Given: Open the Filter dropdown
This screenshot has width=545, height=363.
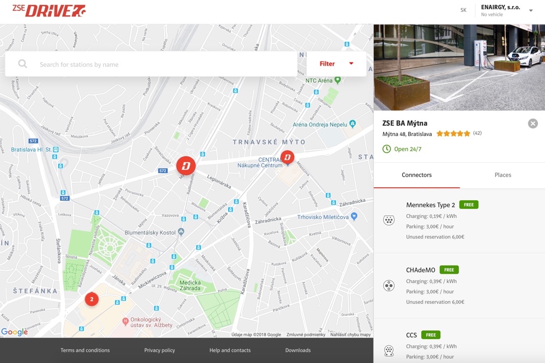Looking at the screenshot, I should (336, 64).
